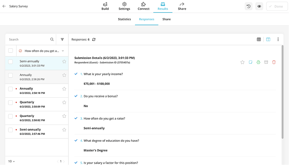Open the three-dot more options menu
The height and width of the screenshot is (165, 289).
pos(278,39)
